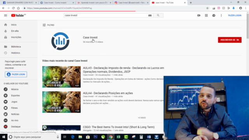Open CSGO Best Items To Invest video title

[x=119, y=127]
